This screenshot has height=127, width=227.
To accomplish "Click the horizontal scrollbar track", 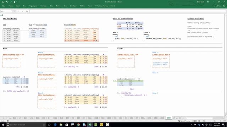I will click(x=205, y=118).
